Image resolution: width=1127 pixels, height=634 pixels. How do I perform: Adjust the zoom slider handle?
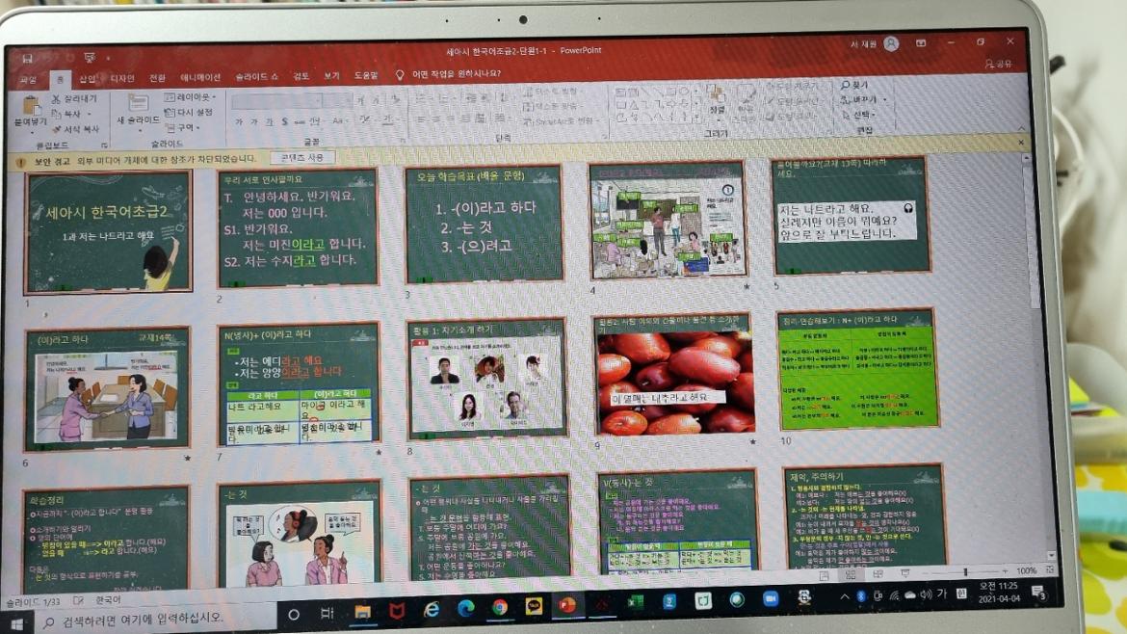click(x=965, y=572)
